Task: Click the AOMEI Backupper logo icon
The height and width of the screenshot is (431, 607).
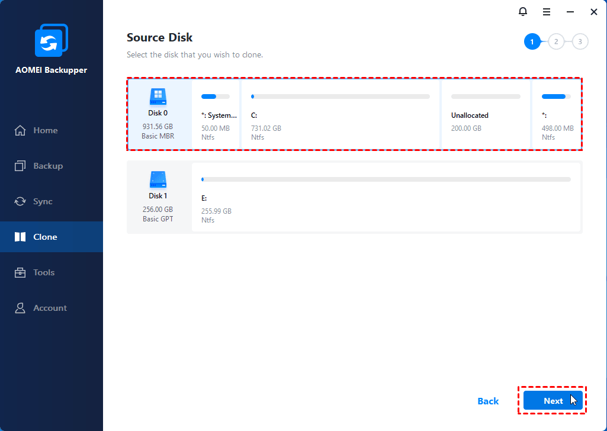Action: pos(51,41)
